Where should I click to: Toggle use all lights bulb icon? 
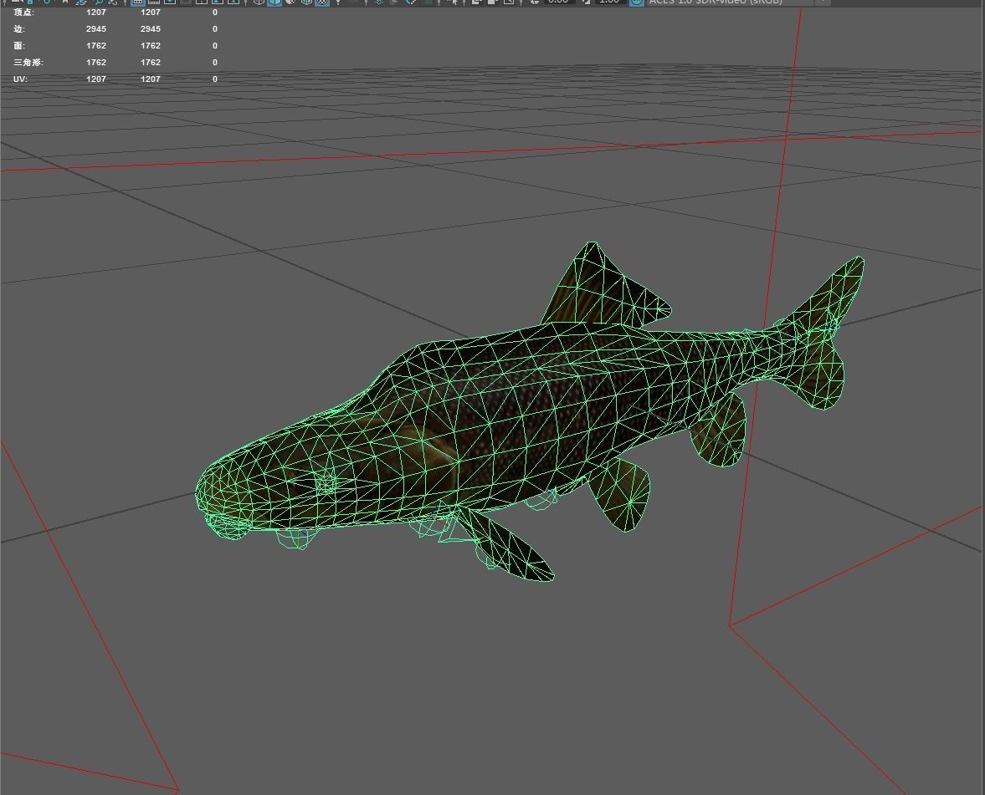point(338,2)
